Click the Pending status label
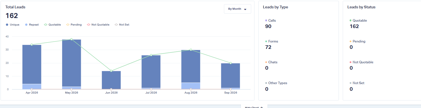 pyautogui.click(x=359, y=41)
